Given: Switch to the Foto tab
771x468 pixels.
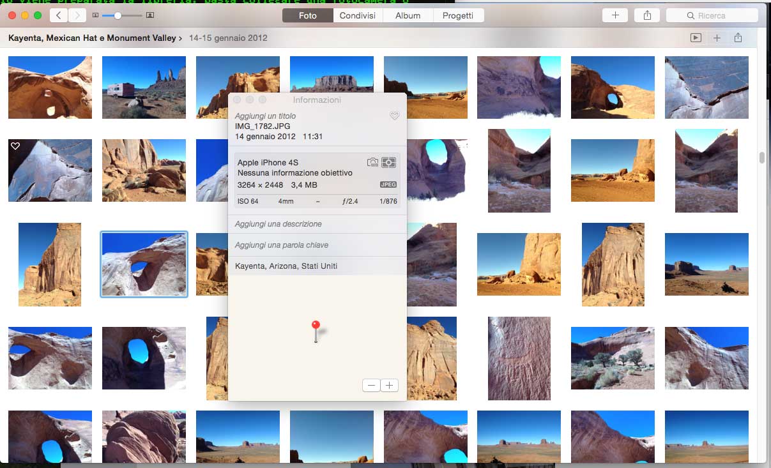Looking at the screenshot, I should pyautogui.click(x=308, y=15).
